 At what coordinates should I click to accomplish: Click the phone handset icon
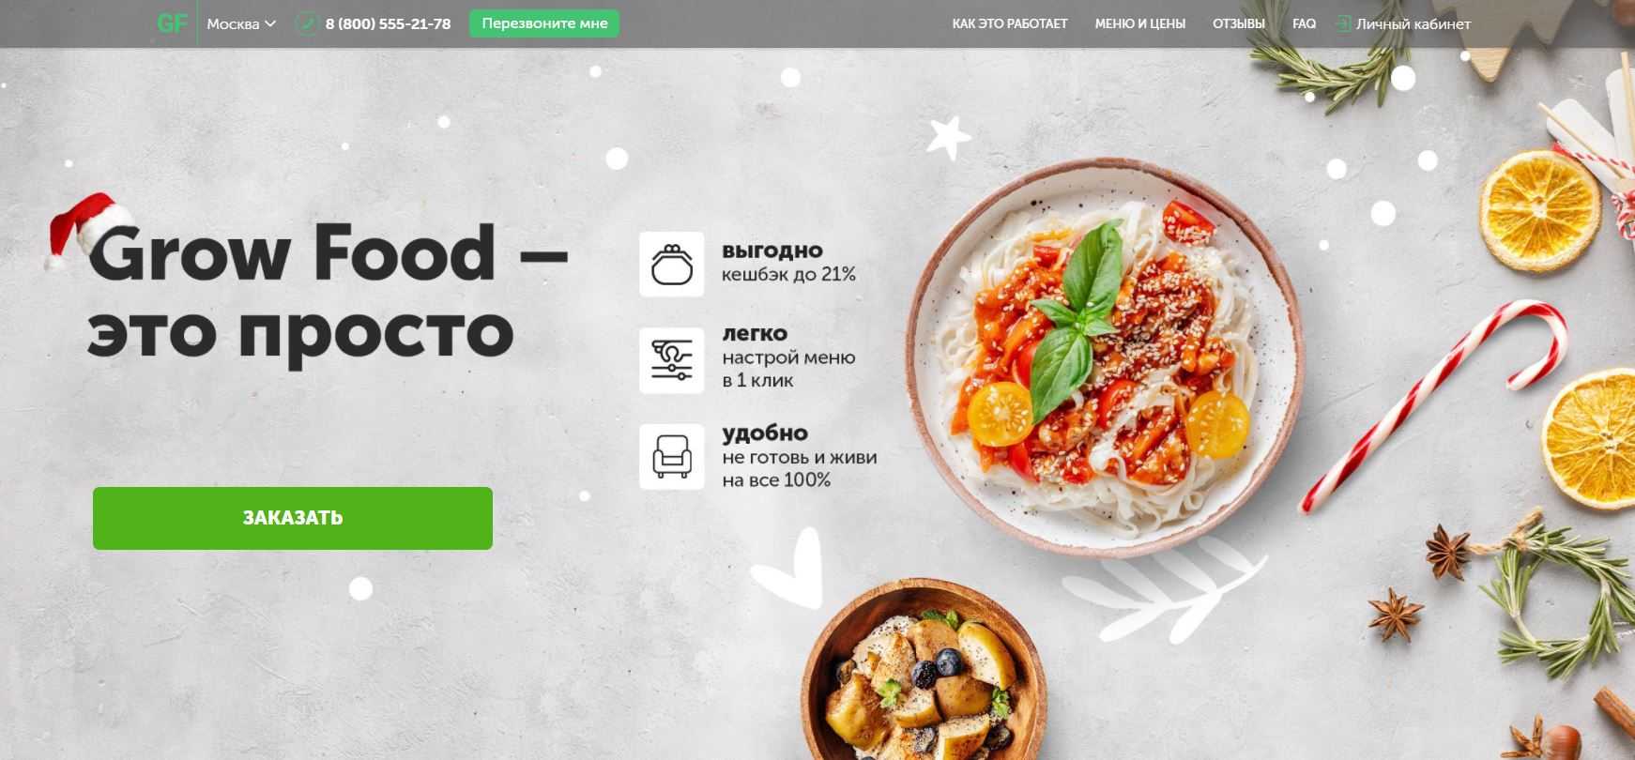(307, 23)
